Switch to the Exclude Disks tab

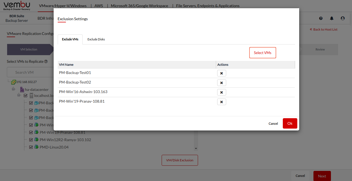click(96, 39)
